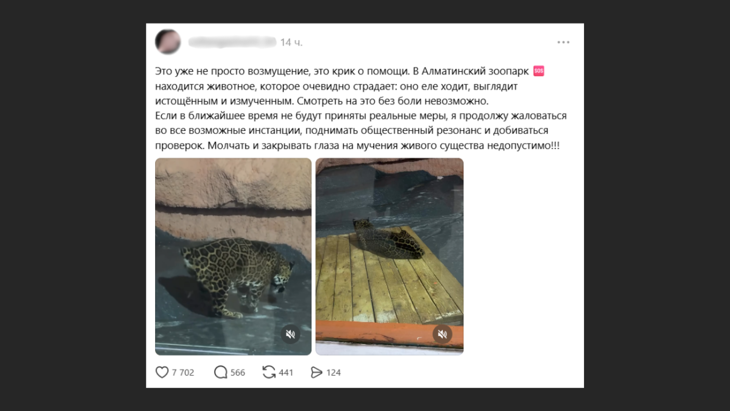Unmute the left jaguar video

tap(290, 335)
